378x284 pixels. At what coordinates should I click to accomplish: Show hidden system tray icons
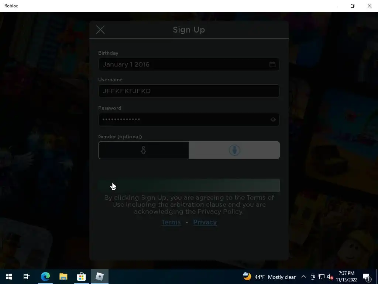[304, 277]
